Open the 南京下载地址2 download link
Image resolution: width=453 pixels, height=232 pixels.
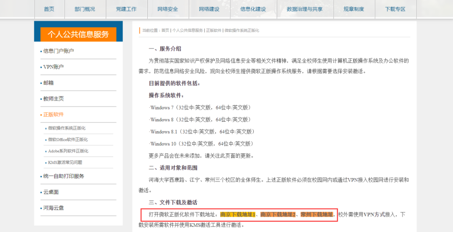[278, 214]
